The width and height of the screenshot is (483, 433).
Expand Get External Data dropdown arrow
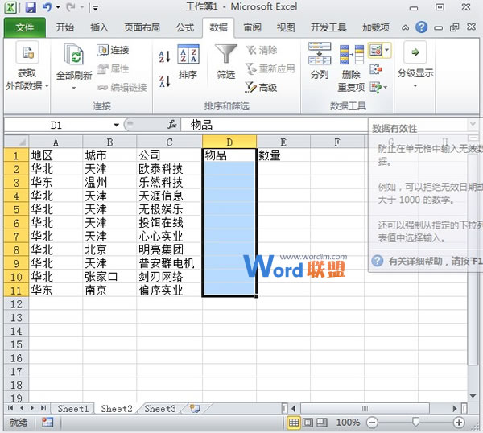coord(47,85)
